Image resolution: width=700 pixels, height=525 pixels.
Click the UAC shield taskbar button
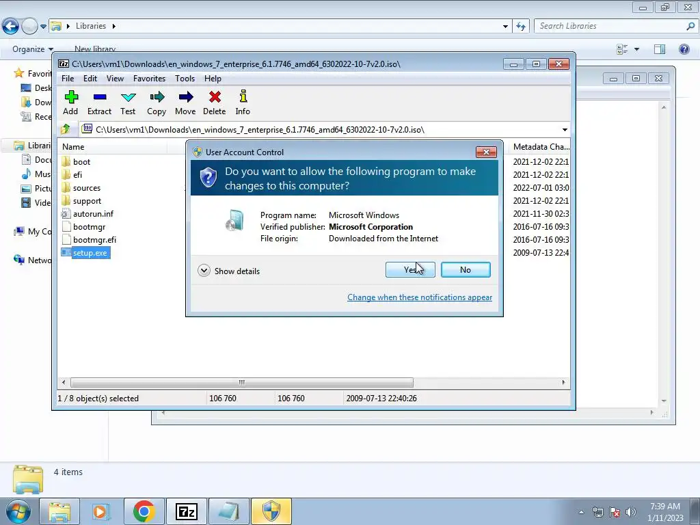271,511
